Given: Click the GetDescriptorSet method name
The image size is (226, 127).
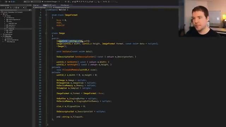Looking at the screenshot, I should coord(84,57).
